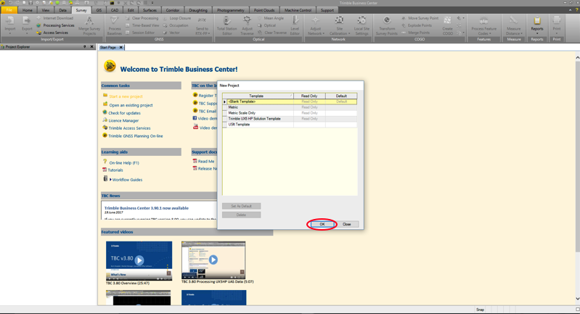
Task: Expand the Export dropdown arrow
Action: tap(27, 33)
